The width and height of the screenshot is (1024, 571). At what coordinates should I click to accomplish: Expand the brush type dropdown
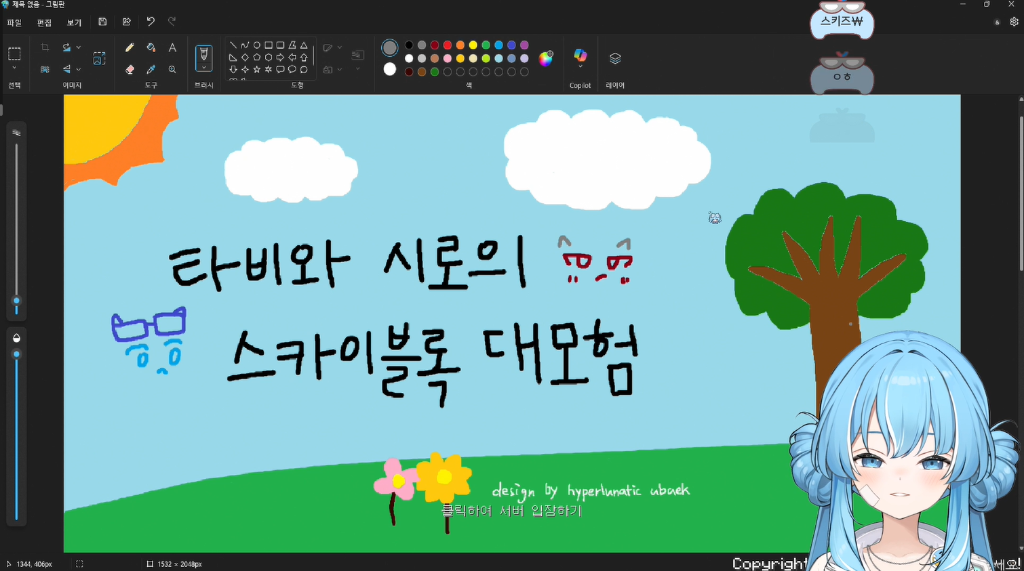point(204,68)
